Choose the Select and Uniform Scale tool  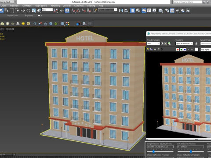click(x=34, y=11)
